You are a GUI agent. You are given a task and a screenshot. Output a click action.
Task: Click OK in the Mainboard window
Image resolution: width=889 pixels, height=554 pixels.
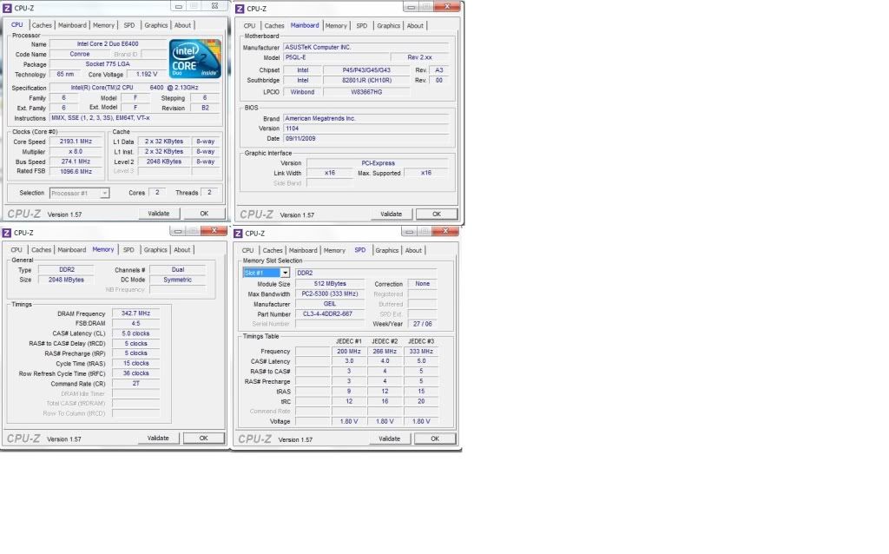[436, 214]
